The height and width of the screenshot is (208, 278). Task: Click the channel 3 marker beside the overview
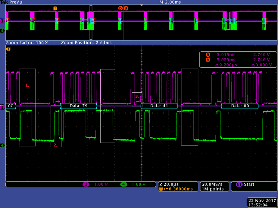click(x=2, y=21)
